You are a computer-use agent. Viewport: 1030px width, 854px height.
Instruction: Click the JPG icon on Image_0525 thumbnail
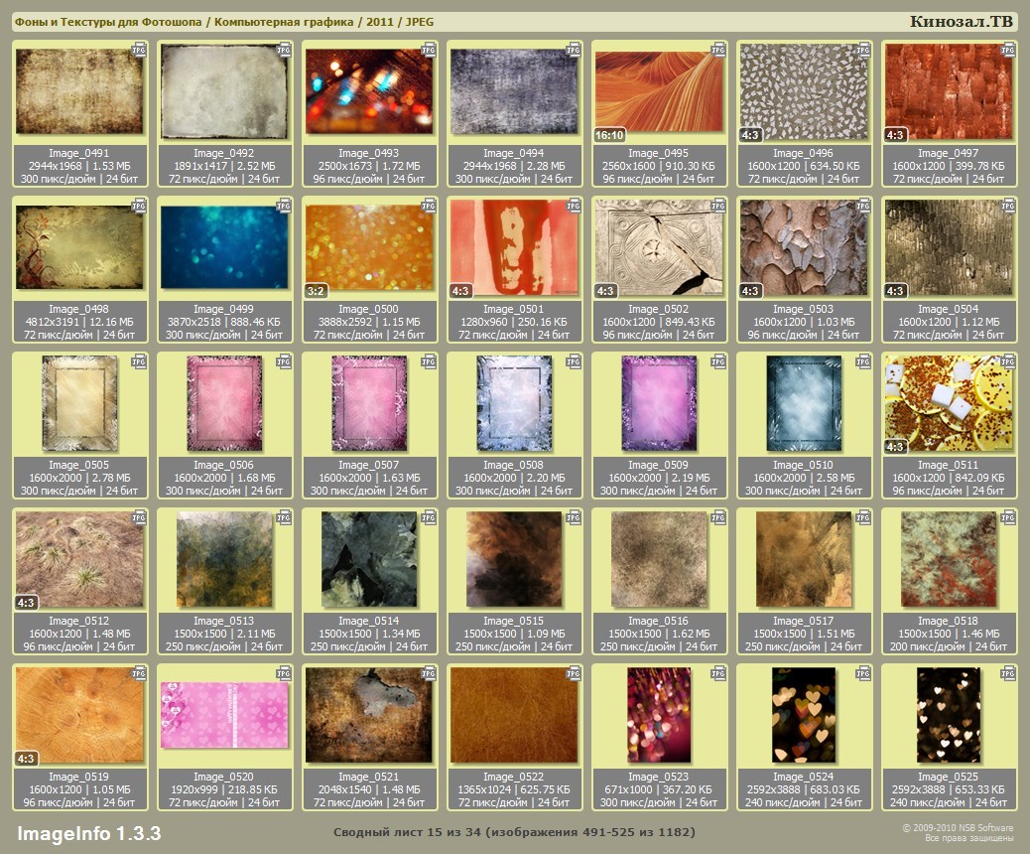pos(1008,673)
